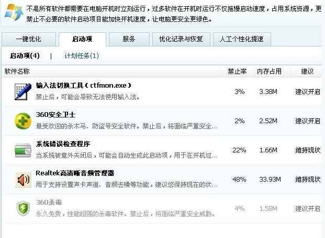Click 维持现状 for Realtek高清晰音频管理器
The width and height of the screenshot is (325, 238).
(x=308, y=179)
